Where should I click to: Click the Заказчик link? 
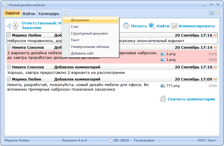31,28
